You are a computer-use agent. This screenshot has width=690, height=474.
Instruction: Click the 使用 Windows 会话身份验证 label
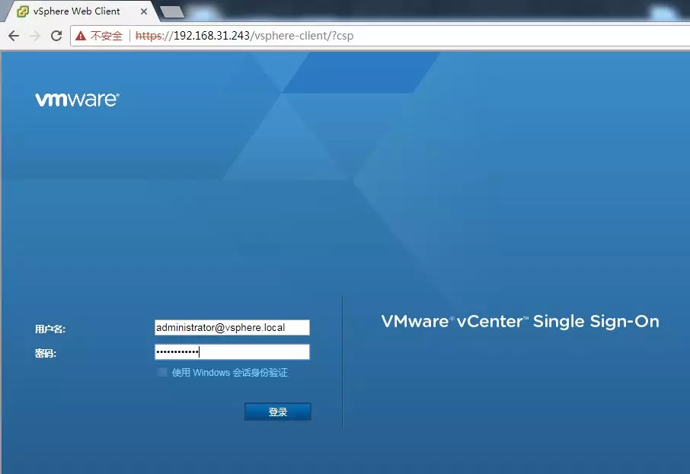click(x=229, y=373)
